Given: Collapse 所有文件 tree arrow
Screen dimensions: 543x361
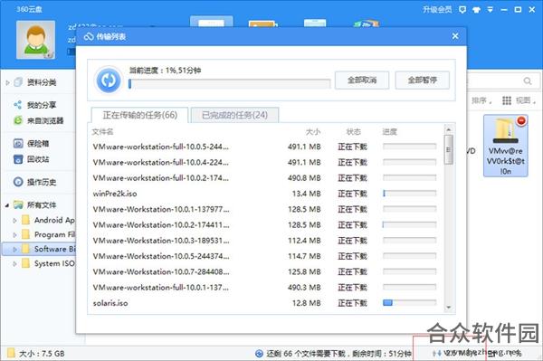Looking at the screenshot, I should pos(7,205).
